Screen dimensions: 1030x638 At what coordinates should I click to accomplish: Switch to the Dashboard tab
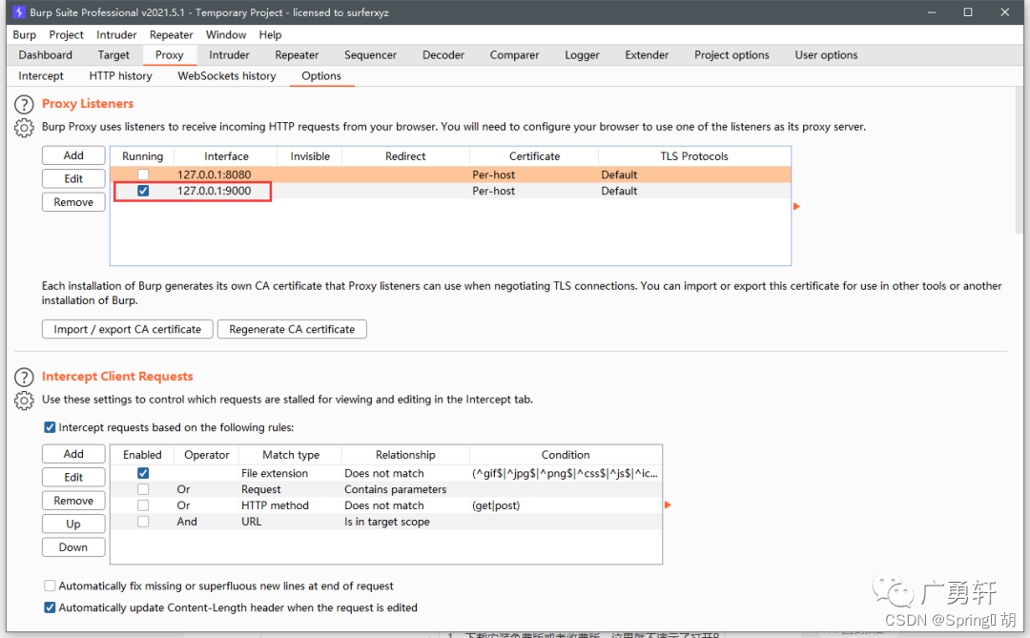[x=46, y=55]
